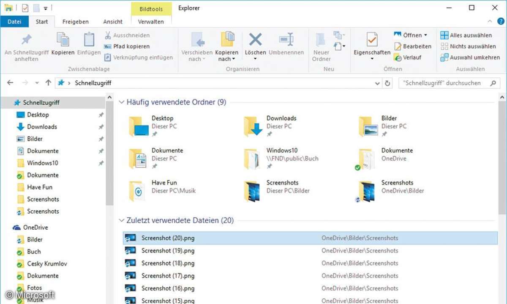Click the Einfügen clipboard icon
The height and width of the screenshot is (304, 507).
pos(89,40)
